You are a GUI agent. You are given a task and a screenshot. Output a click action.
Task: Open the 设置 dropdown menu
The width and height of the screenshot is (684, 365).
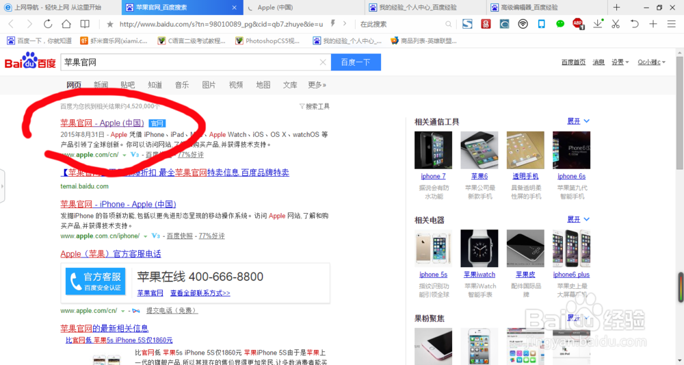(620, 62)
